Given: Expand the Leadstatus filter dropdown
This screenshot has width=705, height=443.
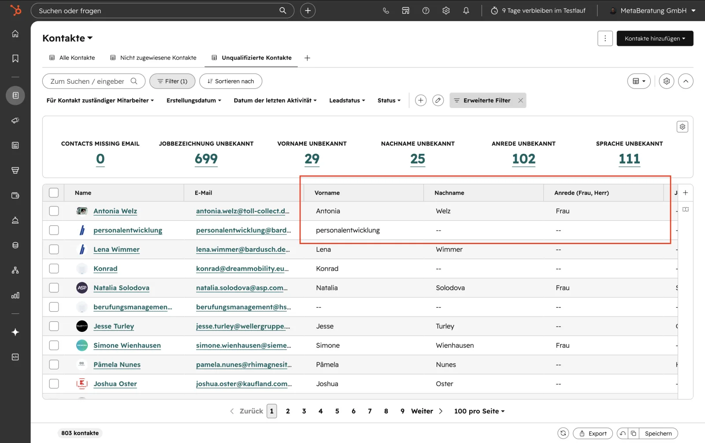Looking at the screenshot, I should pyautogui.click(x=347, y=101).
